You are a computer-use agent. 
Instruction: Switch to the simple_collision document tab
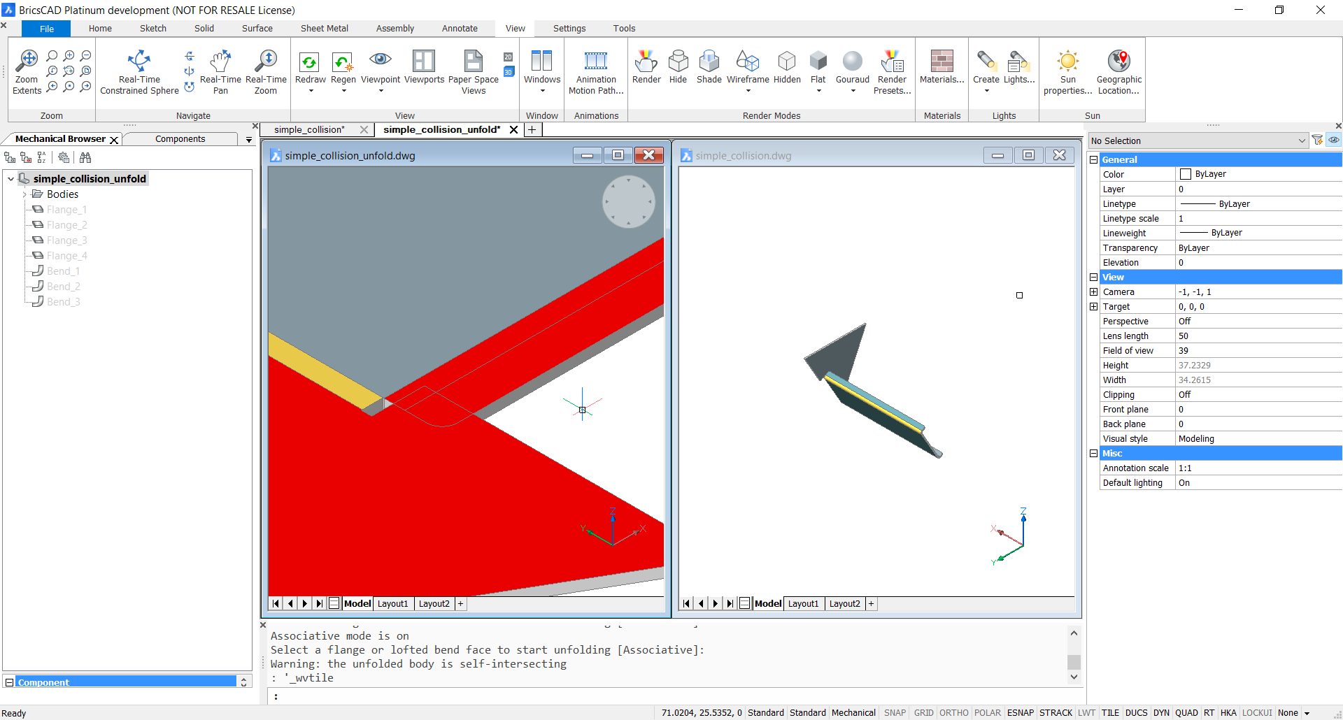pyautogui.click(x=309, y=130)
